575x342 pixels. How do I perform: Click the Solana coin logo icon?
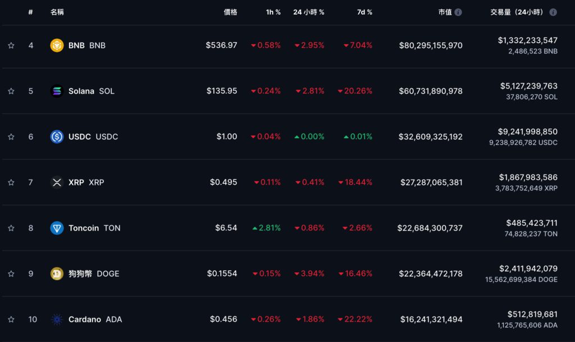pyautogui.click(x=57, y=91)
